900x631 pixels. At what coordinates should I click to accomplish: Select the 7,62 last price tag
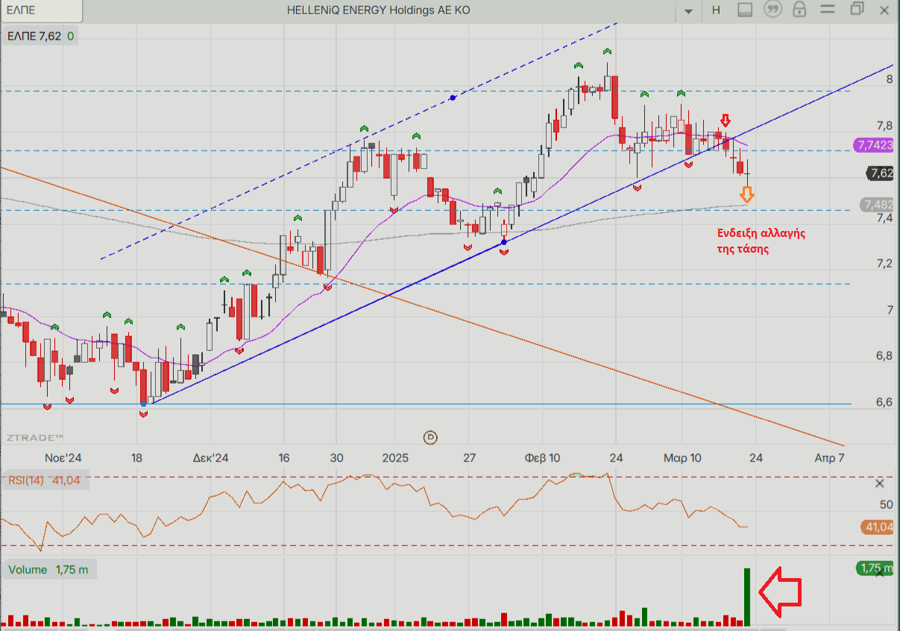pyautogui.click(x=880, y=174)
